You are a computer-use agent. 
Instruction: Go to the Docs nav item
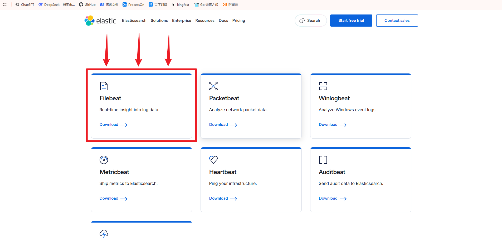pyautogui.click(x=223, y=21)
